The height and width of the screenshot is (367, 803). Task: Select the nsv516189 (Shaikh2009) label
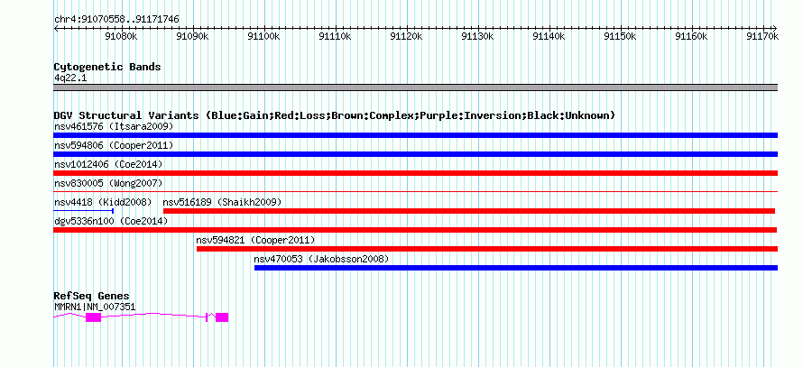(x=222, y=202)
